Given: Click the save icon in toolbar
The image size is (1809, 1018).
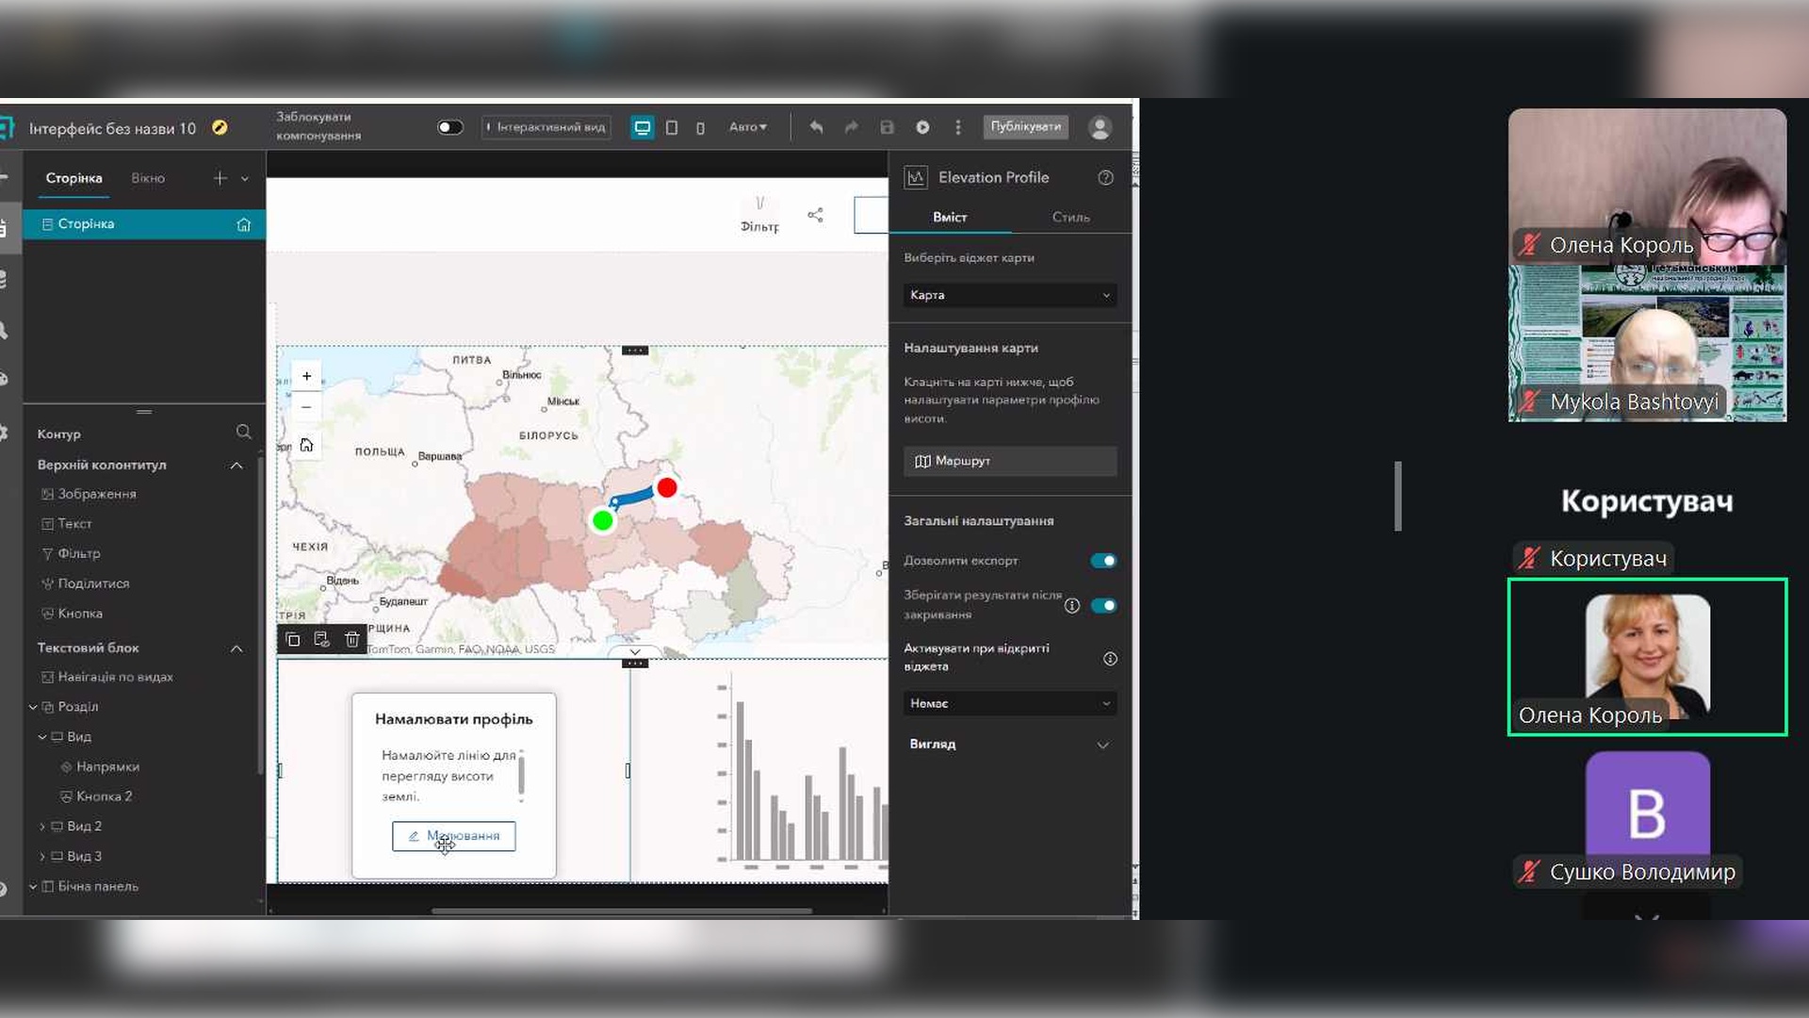Looking at the screenshot, I should [x=887, y=127].
